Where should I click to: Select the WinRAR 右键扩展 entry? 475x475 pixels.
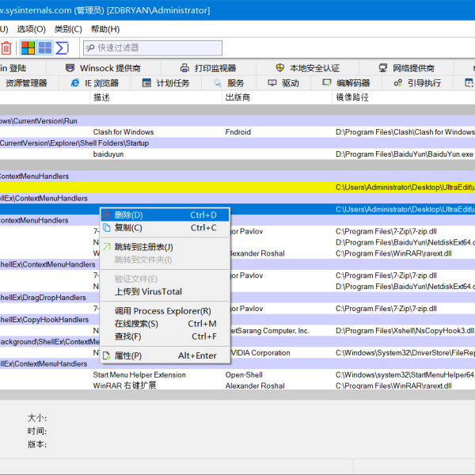[124, 386]
